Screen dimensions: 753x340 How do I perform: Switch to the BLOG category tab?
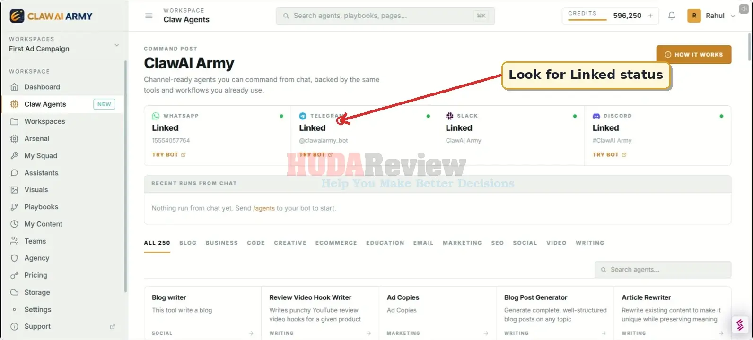pos(188,243)
